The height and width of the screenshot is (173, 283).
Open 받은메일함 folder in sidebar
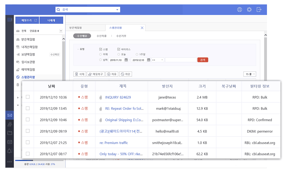(28, 39)
